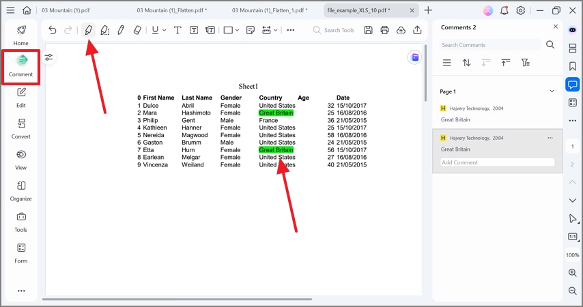The image size is (583, 307).
Task: Zoom out of the document
Action: coord(573,291)
